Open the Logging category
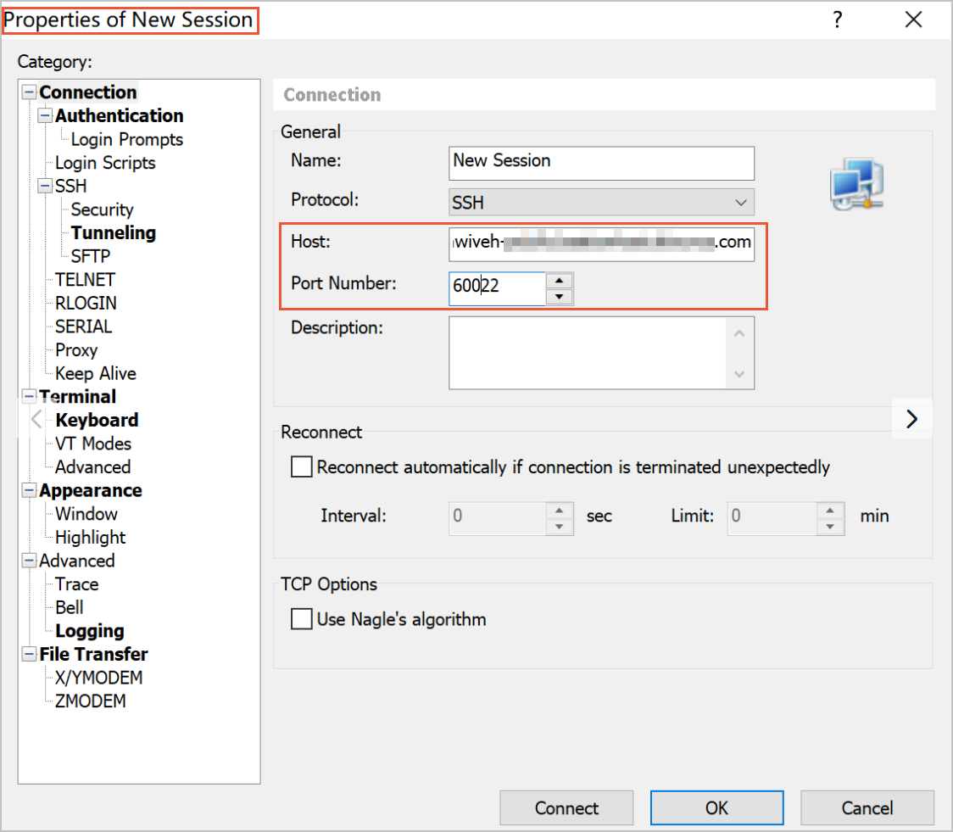 click(x=90, y=631)
